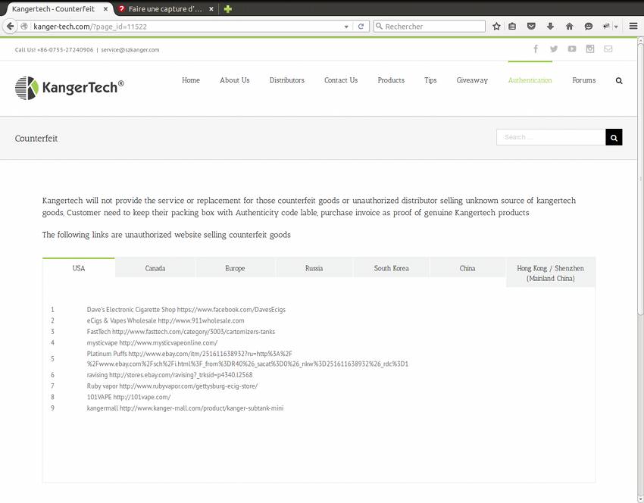
Task: Click the eCigs & Vapes Wholesale row
Action: [x=165, y=320]
